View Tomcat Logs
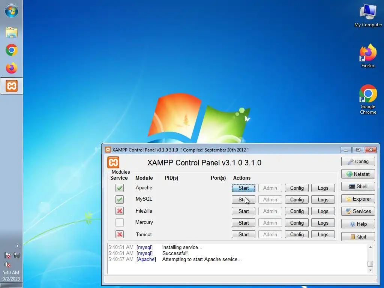This screenshot has height=288, width=384. point(323,234)
